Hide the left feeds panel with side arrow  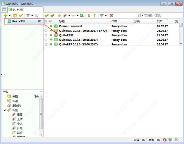tap(2, 74)
